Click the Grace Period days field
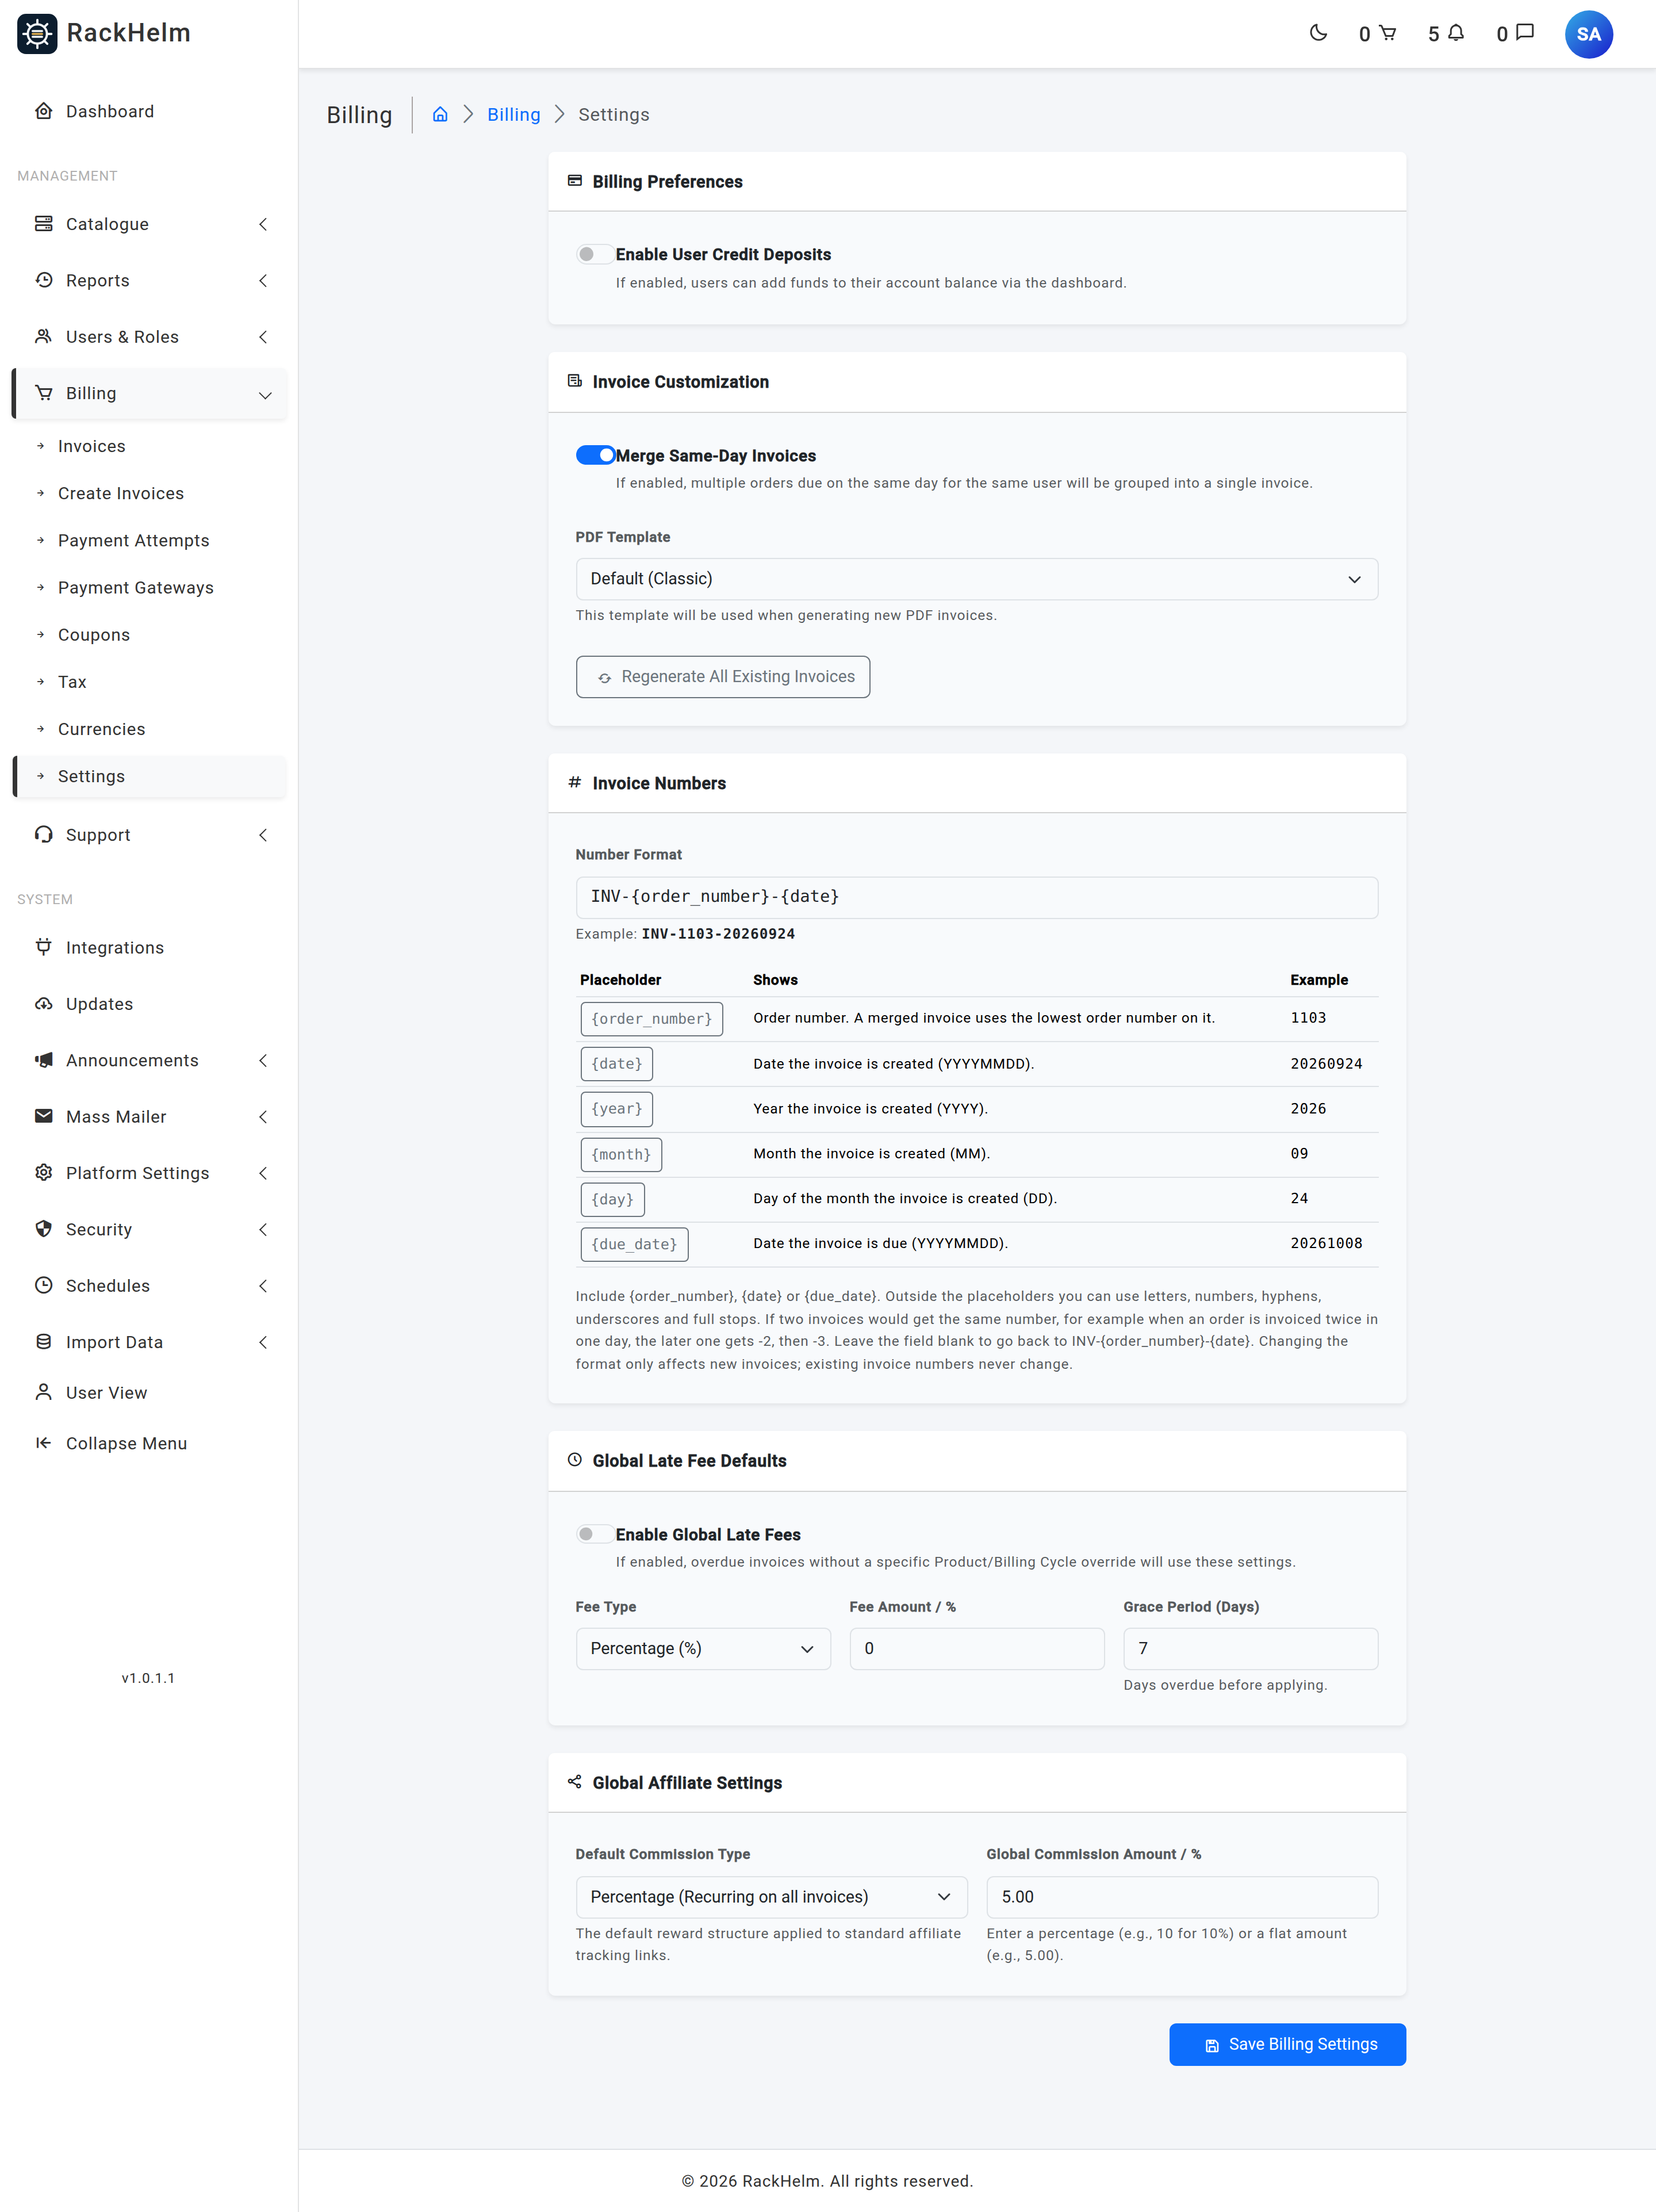The image size is (1656, 2212). pos(1250,1648)
